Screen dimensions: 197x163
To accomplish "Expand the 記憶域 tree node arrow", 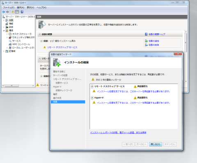I will [4, 51].
